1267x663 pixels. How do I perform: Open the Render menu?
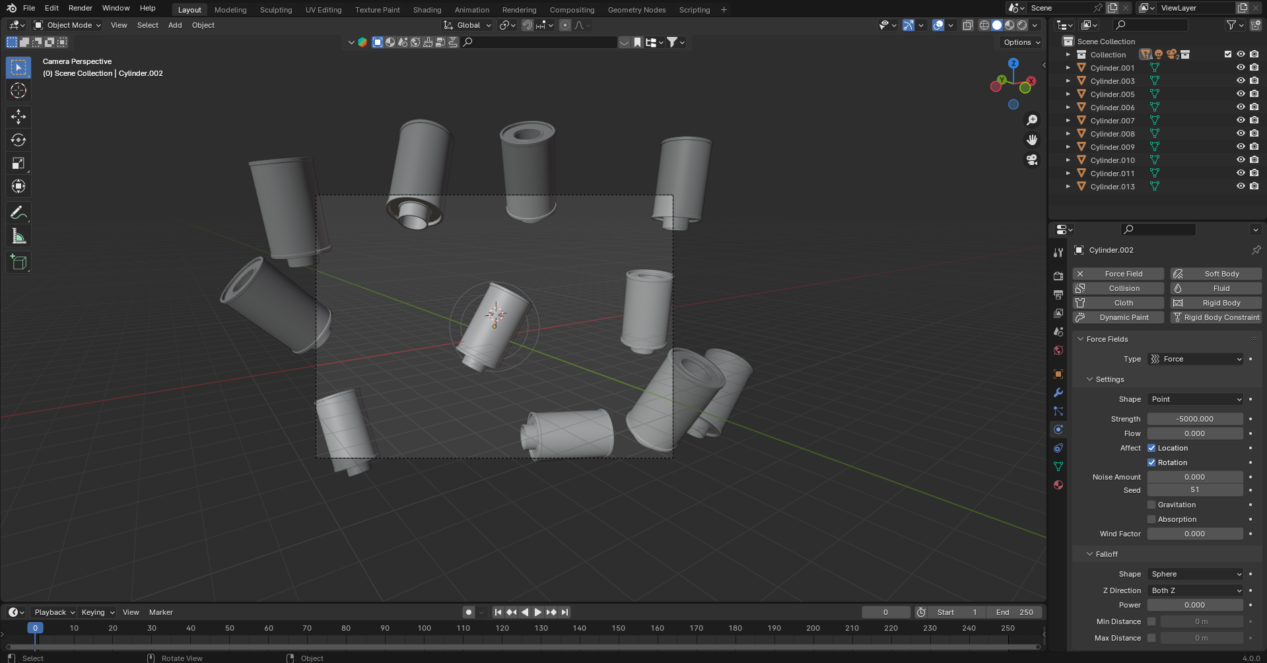pos(81,8)
